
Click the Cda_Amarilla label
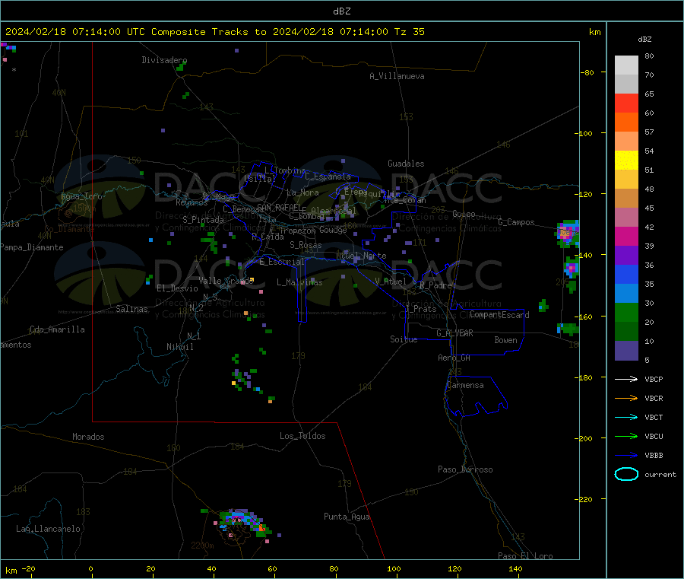point(57,329)
